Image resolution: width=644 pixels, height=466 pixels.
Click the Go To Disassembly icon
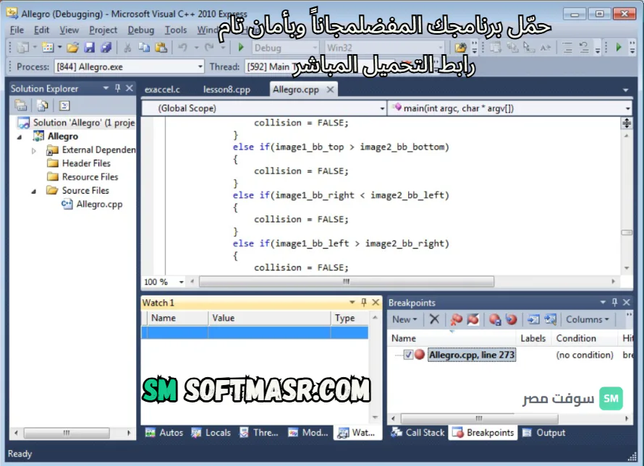point(551,319)
